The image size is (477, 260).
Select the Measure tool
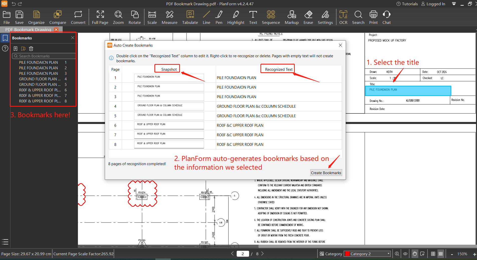click(x=169, y=17)
